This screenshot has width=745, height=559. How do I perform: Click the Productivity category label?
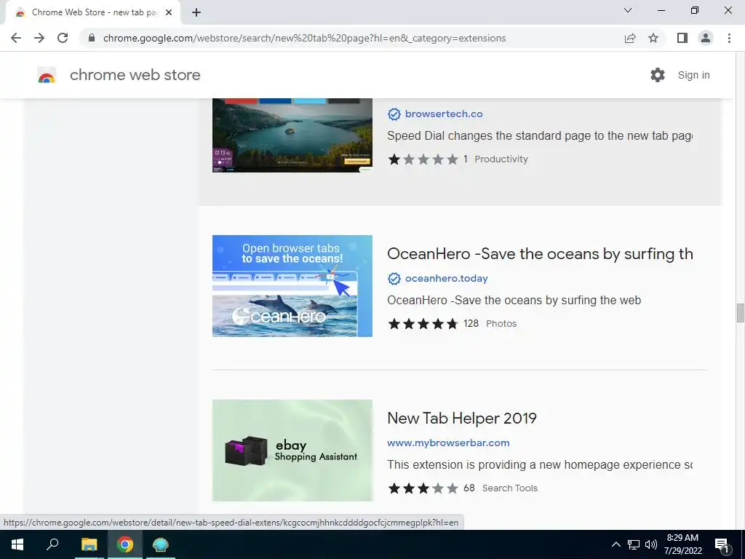[501, 159]
